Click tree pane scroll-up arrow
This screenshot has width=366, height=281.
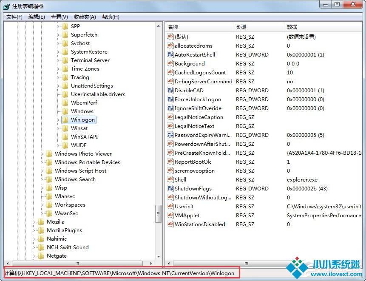point(159,26)
